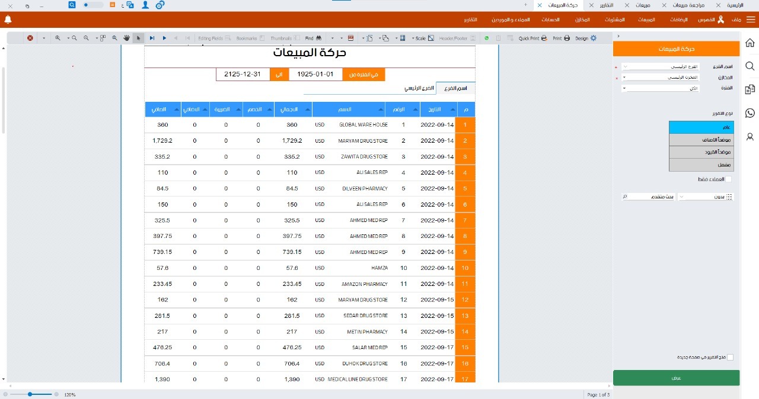This screenshot has width=759, height=399.
Task: Open the report Design gear tool
Action: tap(593, 38)
